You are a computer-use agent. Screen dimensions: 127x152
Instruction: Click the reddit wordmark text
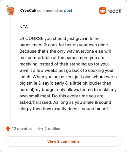115,11
